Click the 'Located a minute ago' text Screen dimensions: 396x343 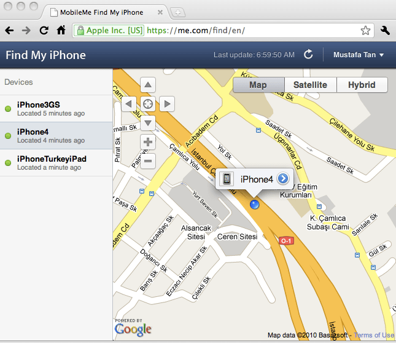(x=49, y=168)
